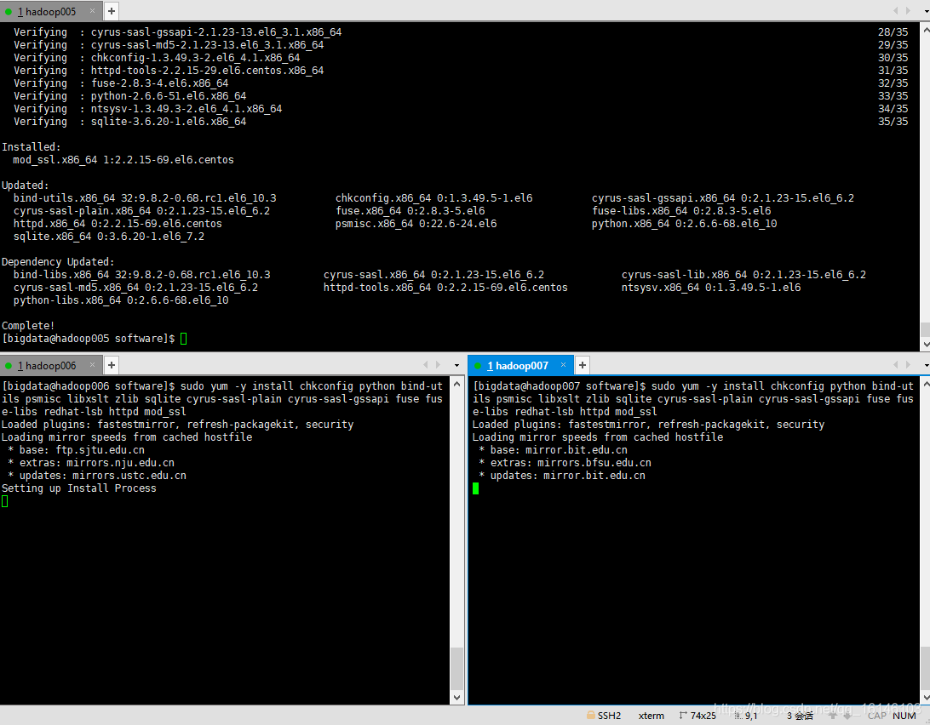The width and height of the screenshot is (930, 725).
Task: Click 'psmisc.x86_64 0:22.6-24.el6' entry
Action: [x=416, y=224]
